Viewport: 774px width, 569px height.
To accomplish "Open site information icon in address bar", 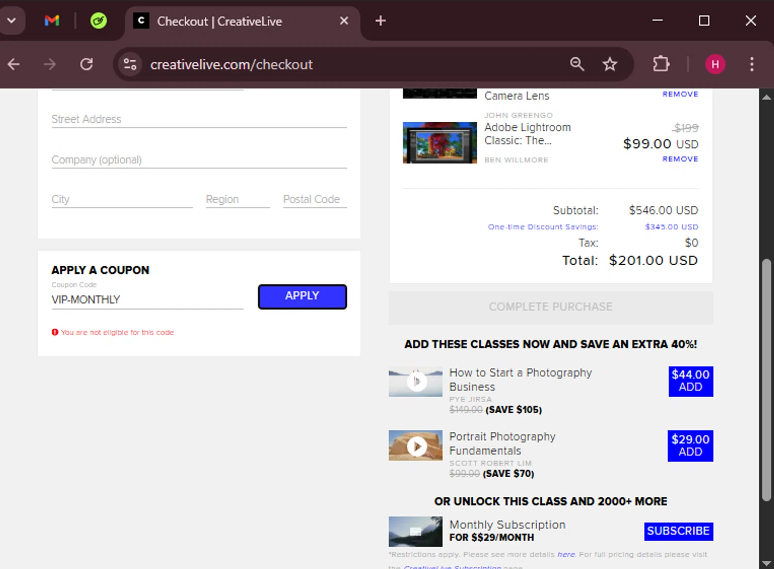I will tap(130, 64).
